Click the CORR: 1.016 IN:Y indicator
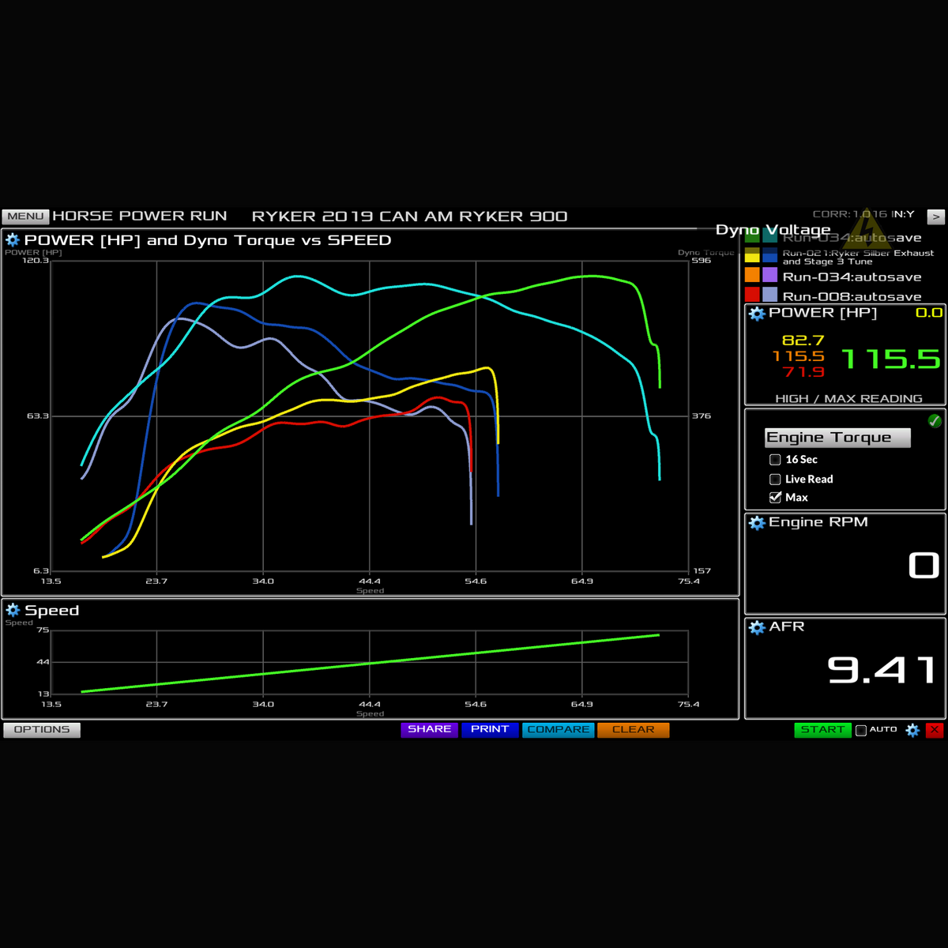 pyautogui.click(x=863, y=214)
